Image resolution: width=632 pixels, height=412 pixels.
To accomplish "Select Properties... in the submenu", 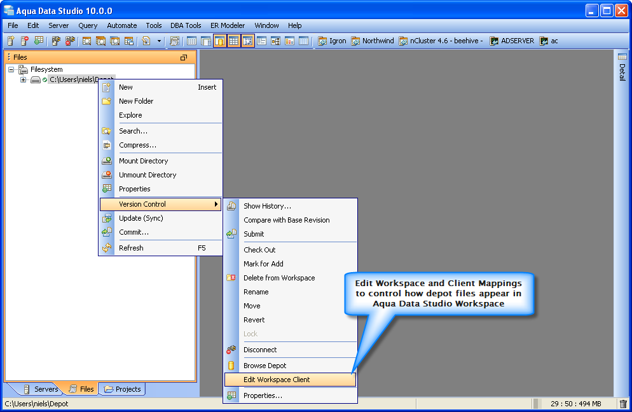I will [290, 395].
